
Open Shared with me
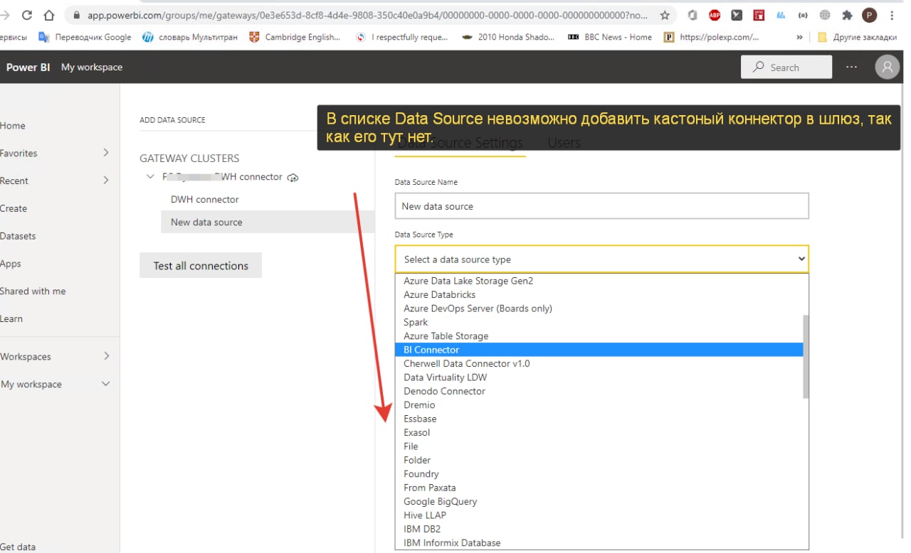(x=33, y=291)
